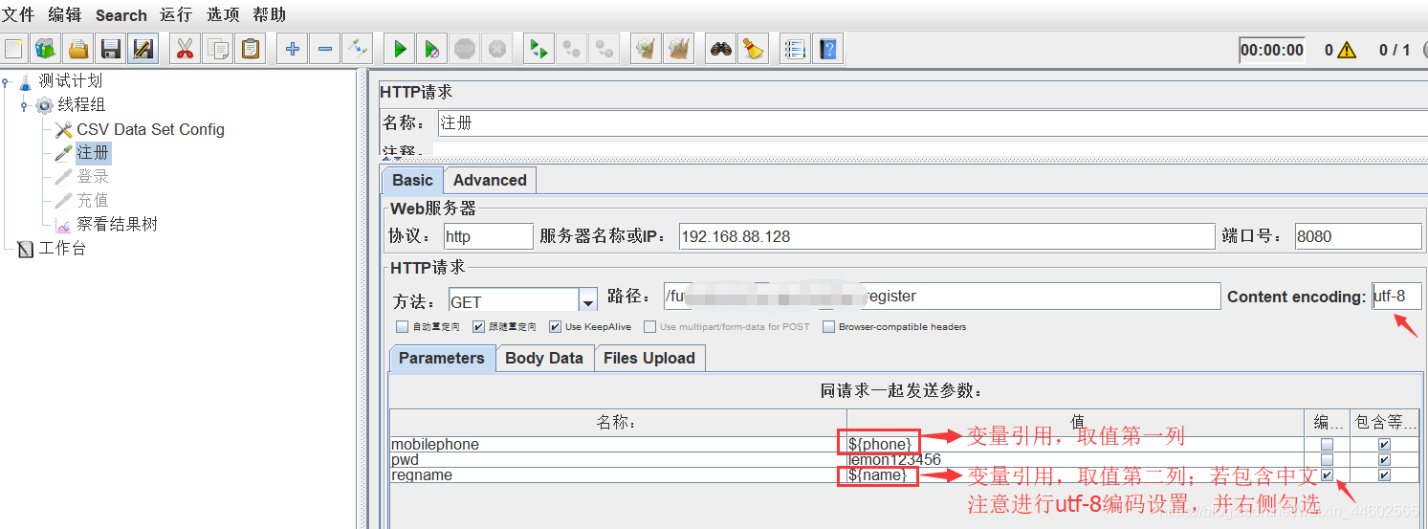Open the Search menu

pos(121,14)
